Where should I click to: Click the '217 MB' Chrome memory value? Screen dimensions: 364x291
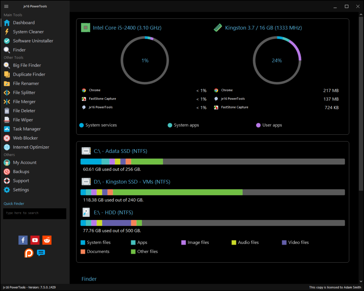[x=331, y=91]
